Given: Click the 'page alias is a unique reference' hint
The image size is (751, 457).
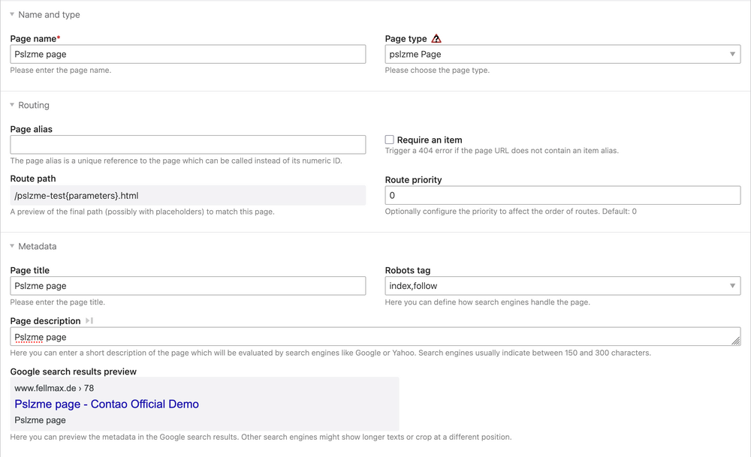Looking at the screenshot, I should tap(176, 161).
